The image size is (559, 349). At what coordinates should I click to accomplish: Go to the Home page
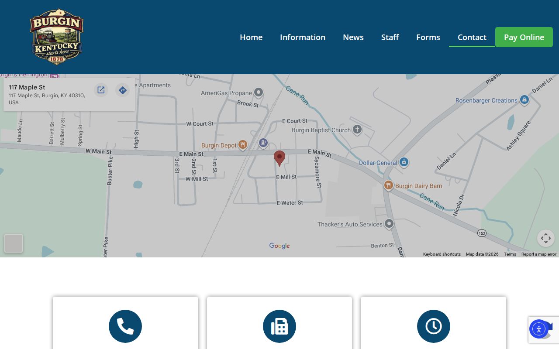[x=251, y=37]
